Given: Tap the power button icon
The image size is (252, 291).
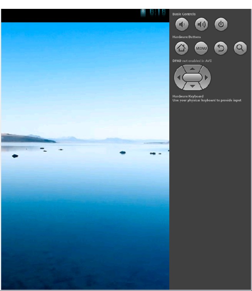Looking at the screenshot, I should 220,24.
